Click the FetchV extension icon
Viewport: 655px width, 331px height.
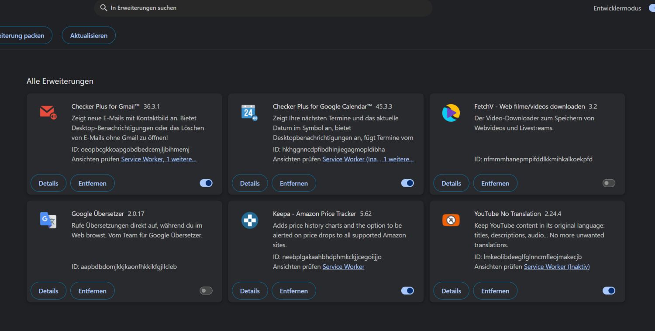pyautogui.click(x=451, y=113)
